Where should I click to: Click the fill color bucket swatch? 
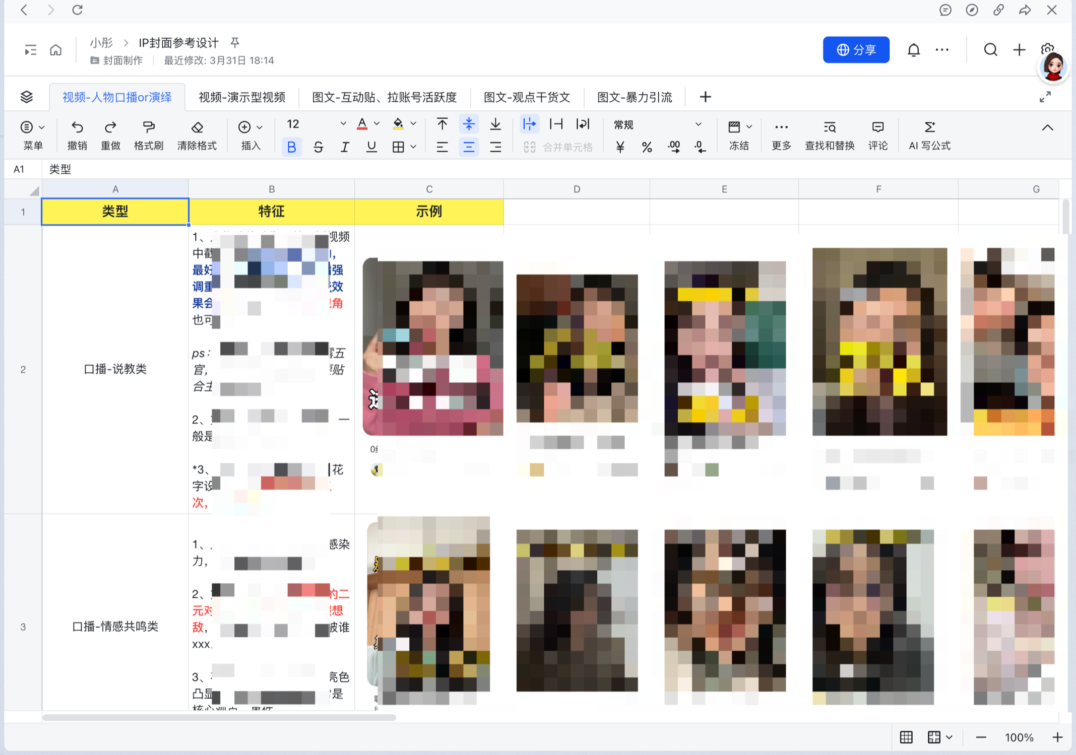(x=398, y=124)
